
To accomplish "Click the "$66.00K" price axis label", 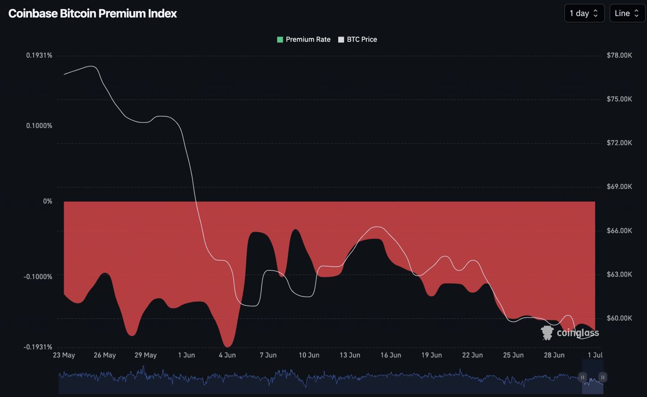I will tap(619, 231).
